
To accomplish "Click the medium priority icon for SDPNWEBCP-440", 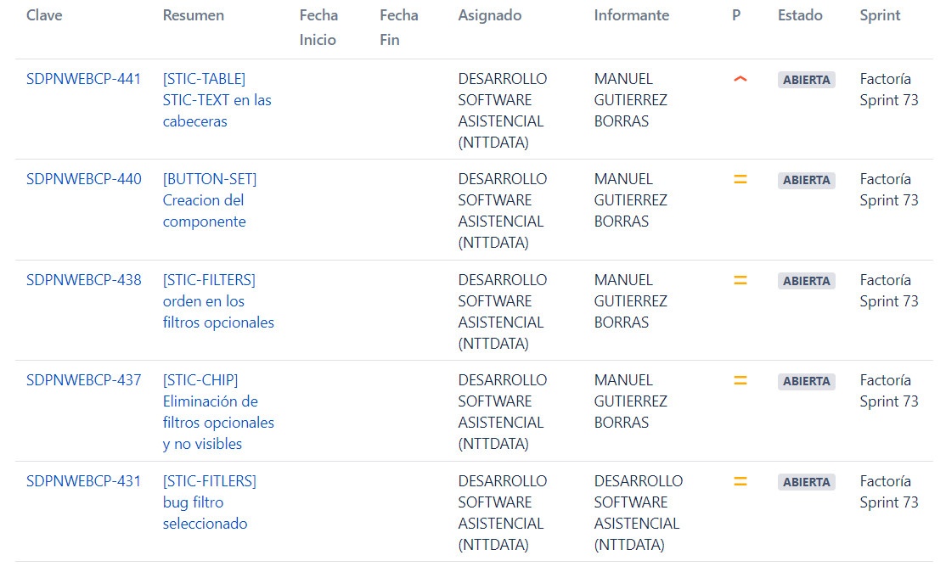I will coord(740,179).
